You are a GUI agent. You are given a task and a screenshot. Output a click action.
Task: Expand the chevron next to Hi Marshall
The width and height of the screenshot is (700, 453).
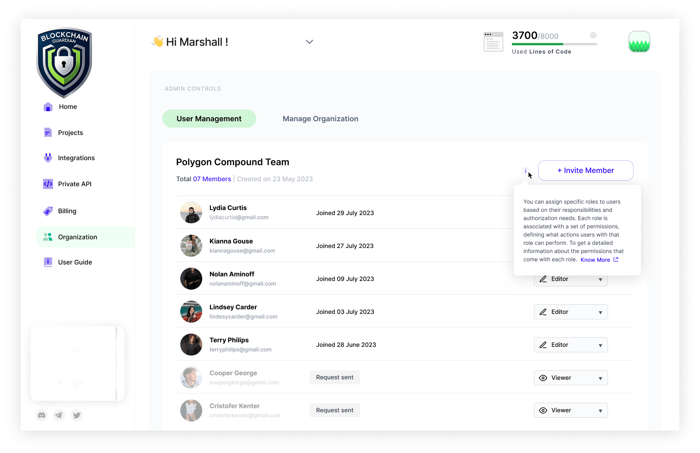pyautogui.click(x=309, y=42)
